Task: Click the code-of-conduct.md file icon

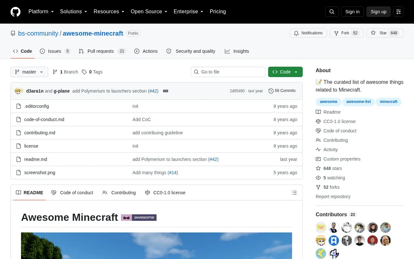Action: (x=18, y=119)
